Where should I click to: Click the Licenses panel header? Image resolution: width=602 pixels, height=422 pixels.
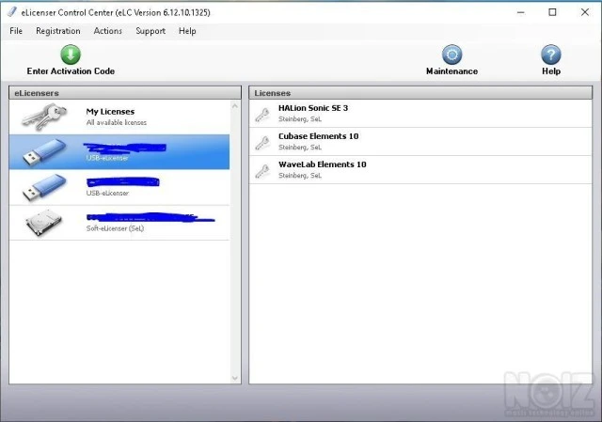[420, 93]
